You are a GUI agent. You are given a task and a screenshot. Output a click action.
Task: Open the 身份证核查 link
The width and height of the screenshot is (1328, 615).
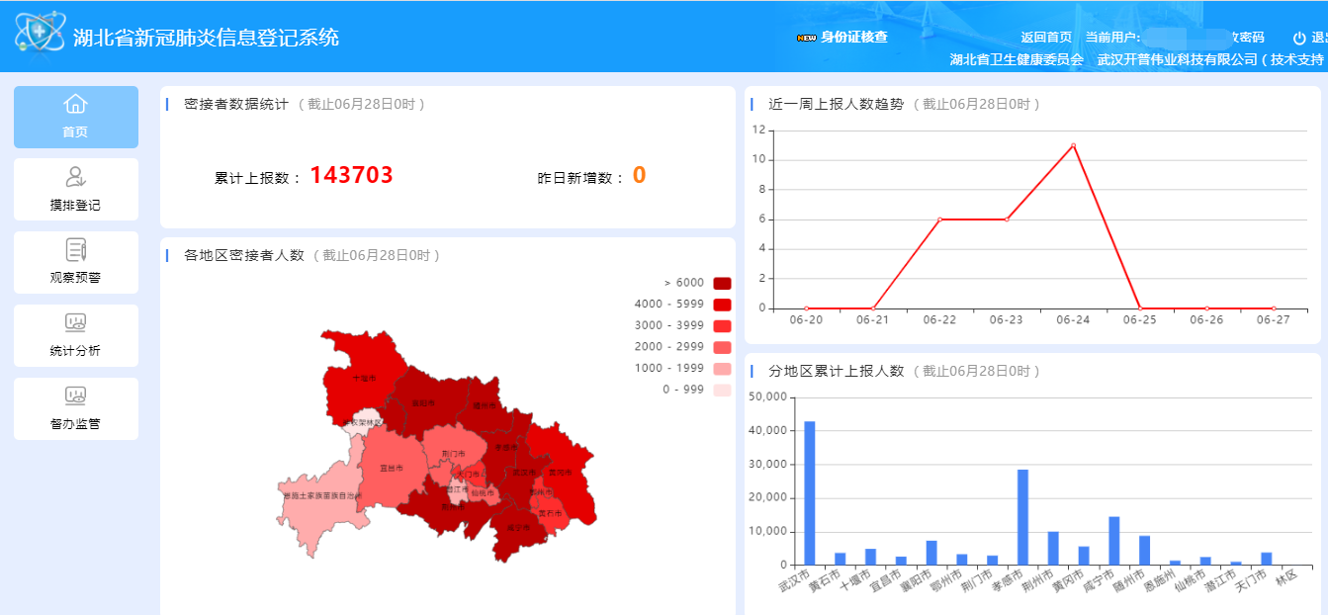point(853,38)
